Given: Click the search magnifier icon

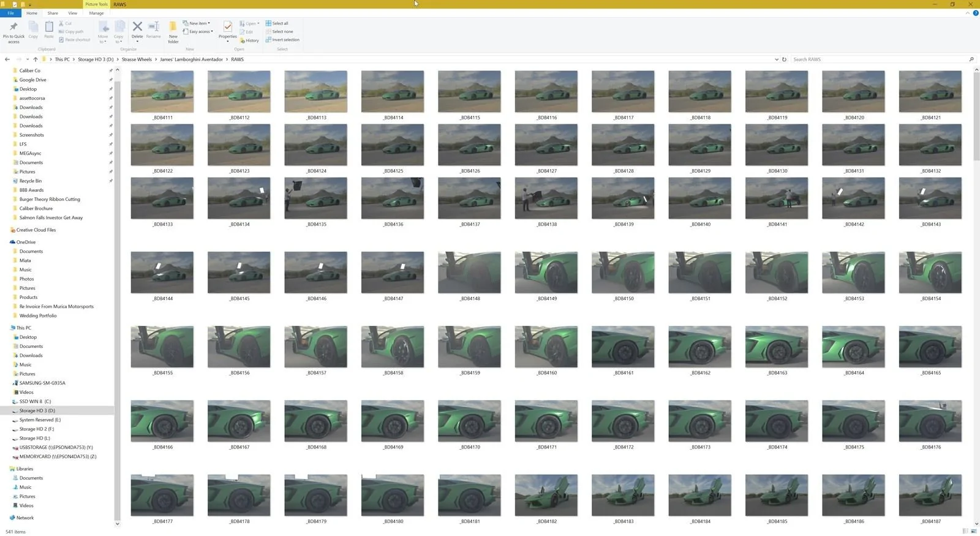Looking at the screenshot, I should tap(971, 59).
